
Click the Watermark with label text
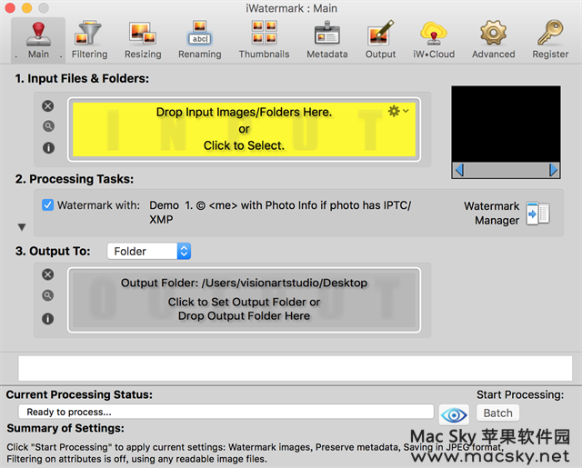98,205
